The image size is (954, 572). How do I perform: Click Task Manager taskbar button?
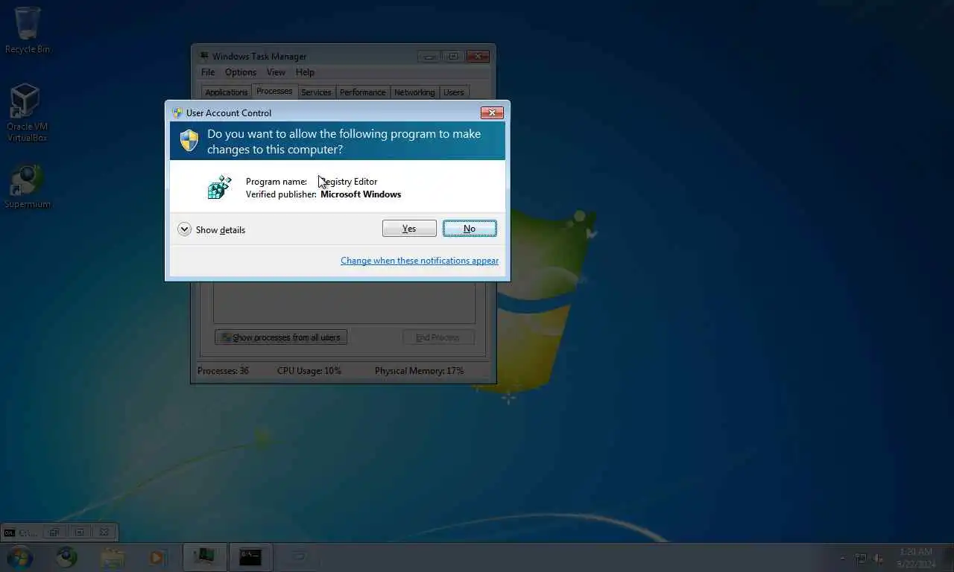[204, 557]
